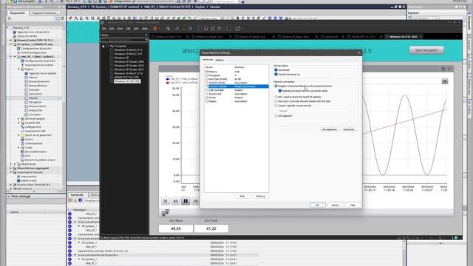
Task: Enter full screen mode icon in VMware toolbar
Action: pos(212,29)
